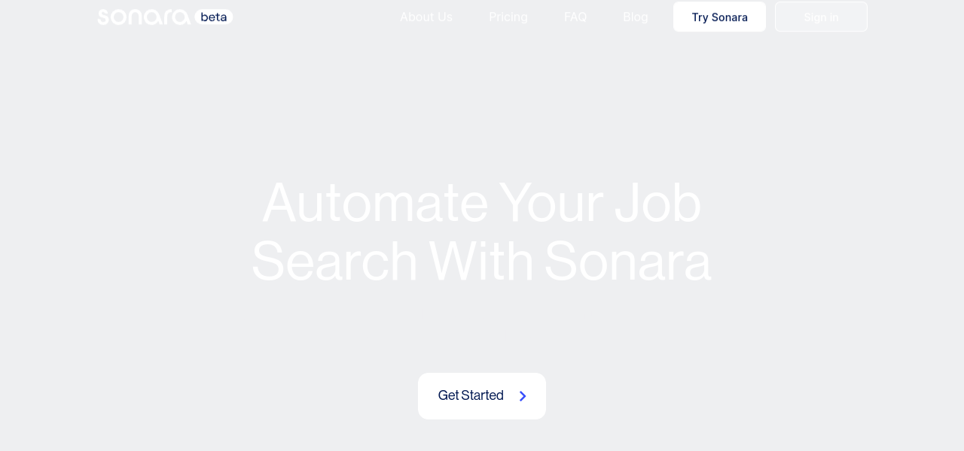Viewport: 964px width, 451px height.
Task: Click the word "Automate" in the headline
Action: coord(375,203)
